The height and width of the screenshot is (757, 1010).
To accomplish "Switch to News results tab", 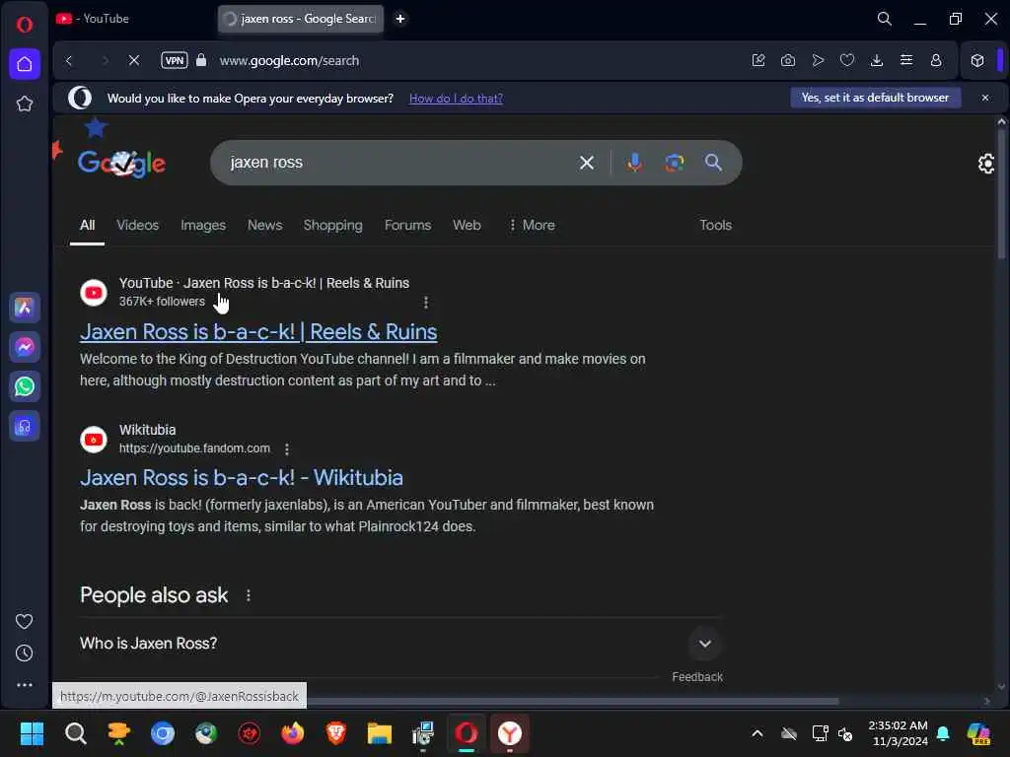I will pyautogui.click(x=264, y=226).
